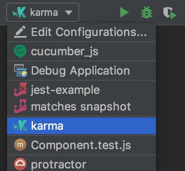The height and width of the screenshot is (171, 185).
Task: Click the green cucumber icon
Action: [20, 51]
